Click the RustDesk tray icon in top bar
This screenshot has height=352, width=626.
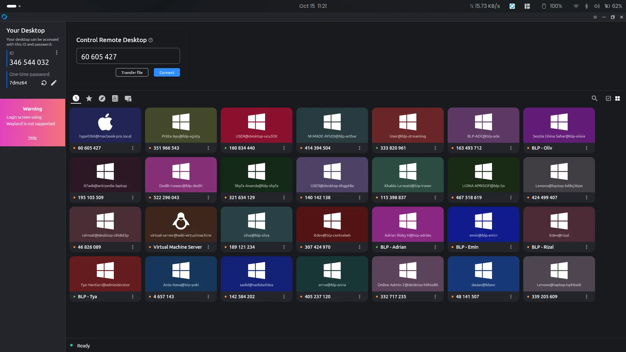512,6
